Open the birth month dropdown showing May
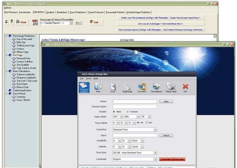This screenshot has width=237, height=168. coord(138,117)
